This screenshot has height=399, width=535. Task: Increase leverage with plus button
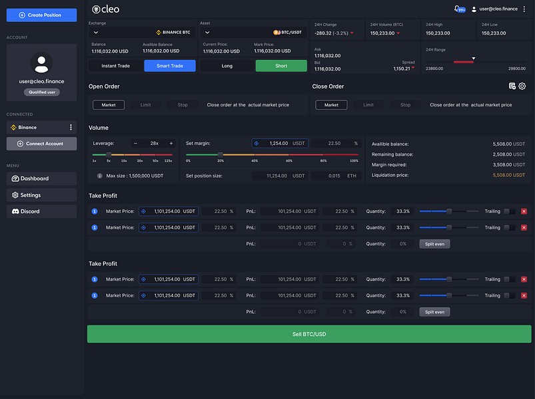click(x=171, y=144)
